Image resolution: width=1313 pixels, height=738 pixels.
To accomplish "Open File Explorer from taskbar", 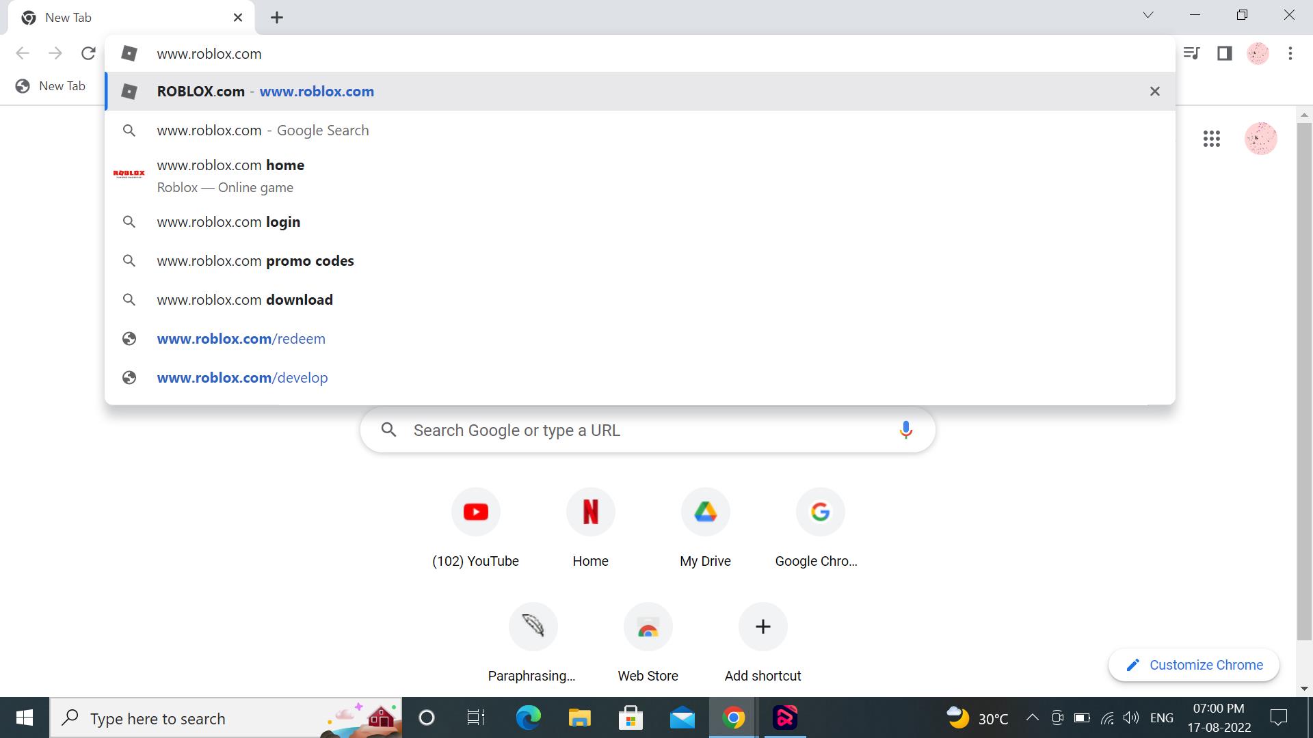I will (x=579, y=717).
